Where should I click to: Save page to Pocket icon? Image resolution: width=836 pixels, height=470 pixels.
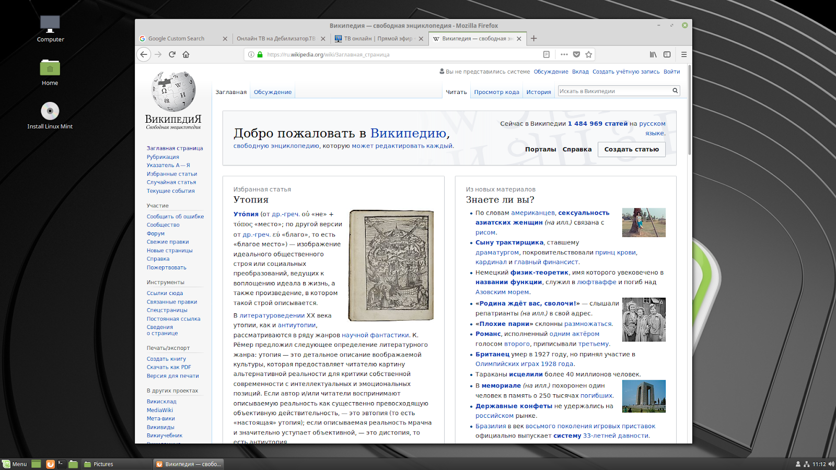coord(576,54)
